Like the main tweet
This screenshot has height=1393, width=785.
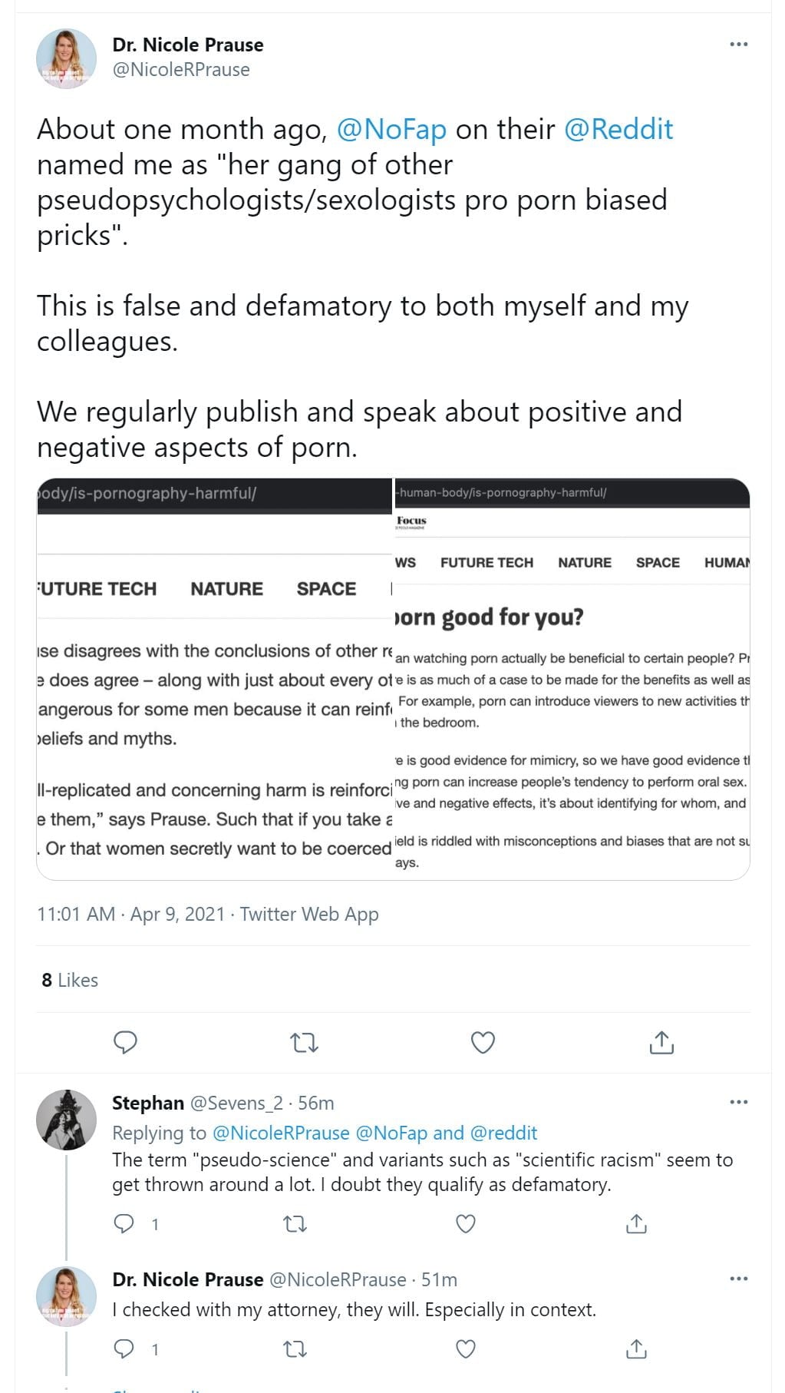[483, 1043]
